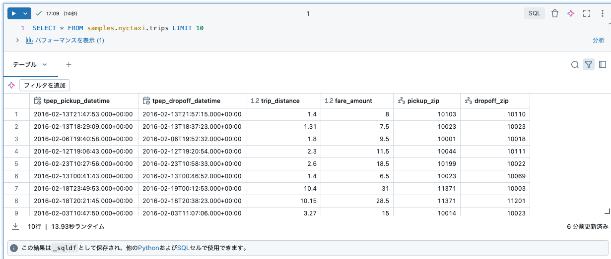This screenshot has height=259, width=611.
Task: Click the cell title number 1
Action: (308, 13)
